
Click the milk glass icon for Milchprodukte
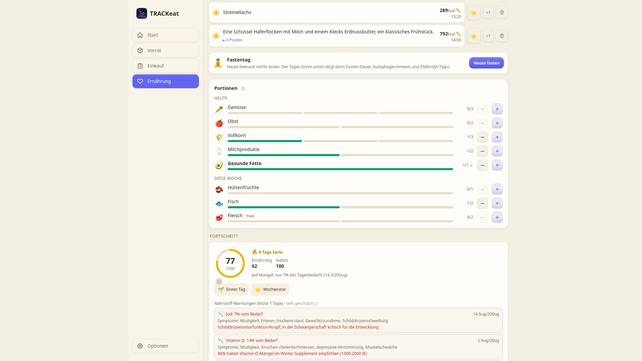tap(219, 151)
